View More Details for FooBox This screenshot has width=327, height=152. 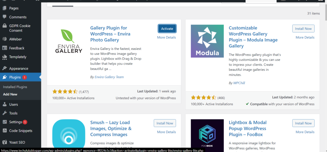(305, 132)
